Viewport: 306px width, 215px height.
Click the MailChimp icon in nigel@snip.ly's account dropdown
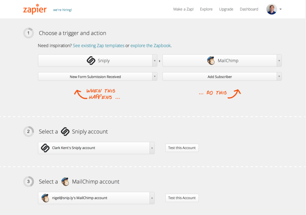[x=45, y=198]
